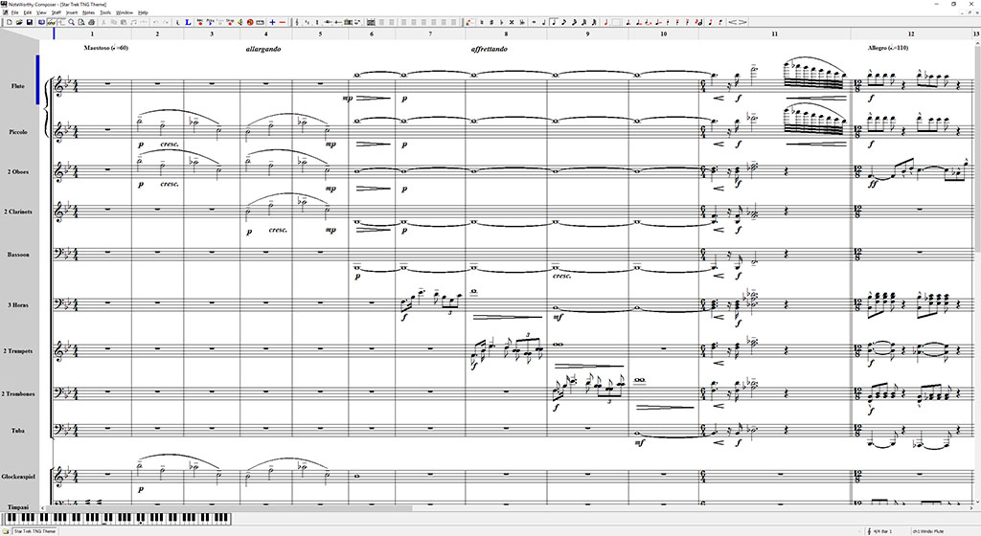Click the Allegro tempo marking
The height and width of the screenshot is (536, 981).
888,48
